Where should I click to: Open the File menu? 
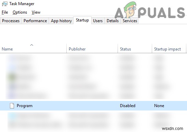click(5, 12)
